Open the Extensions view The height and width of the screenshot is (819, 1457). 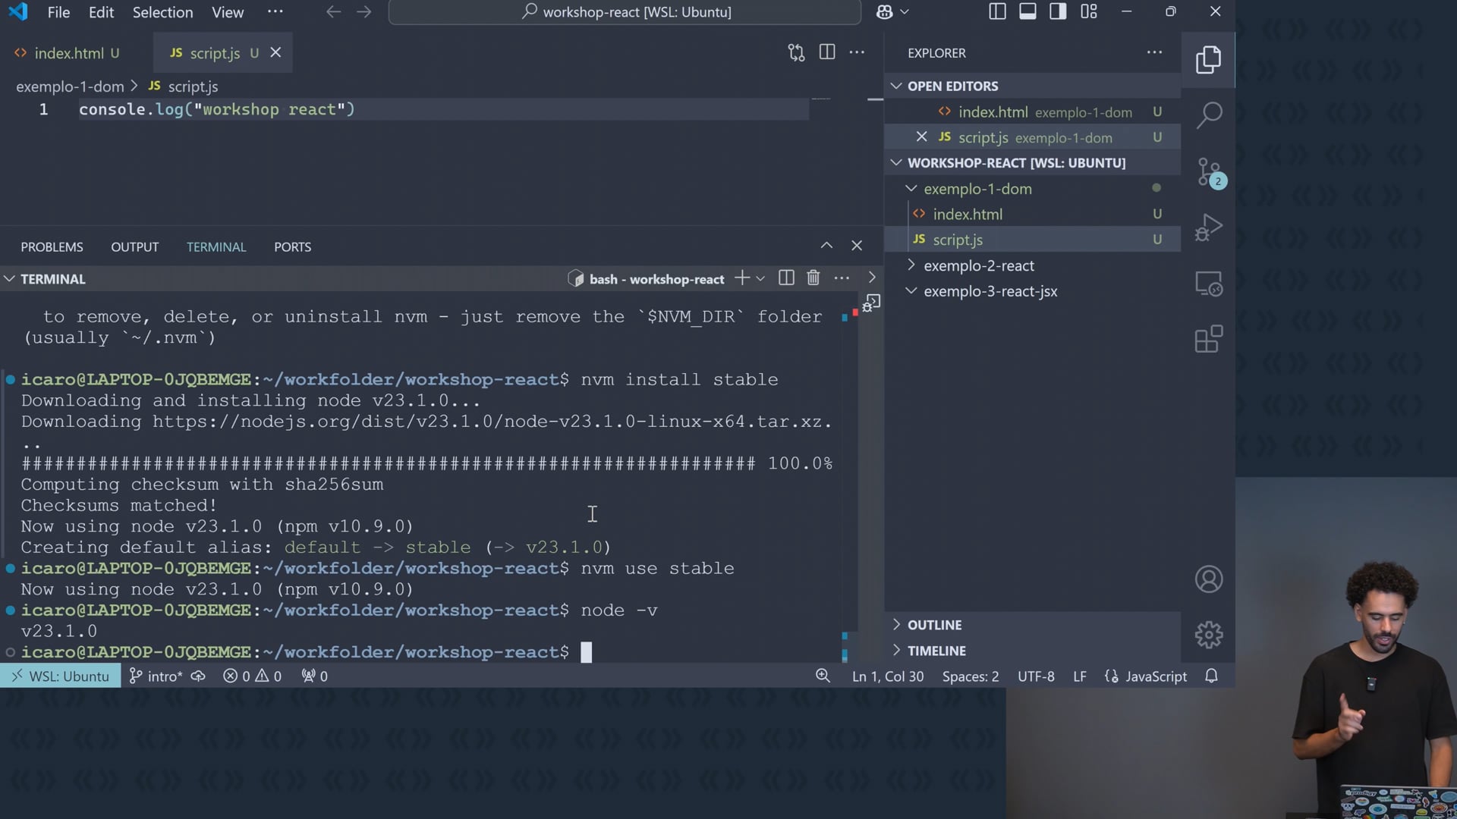1209,339
